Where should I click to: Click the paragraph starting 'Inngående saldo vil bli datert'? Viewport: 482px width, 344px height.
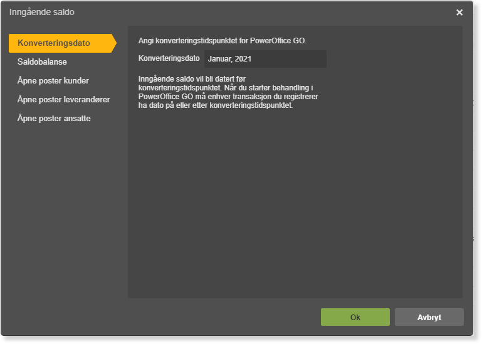pyautogui.click(x=228, y=92)
